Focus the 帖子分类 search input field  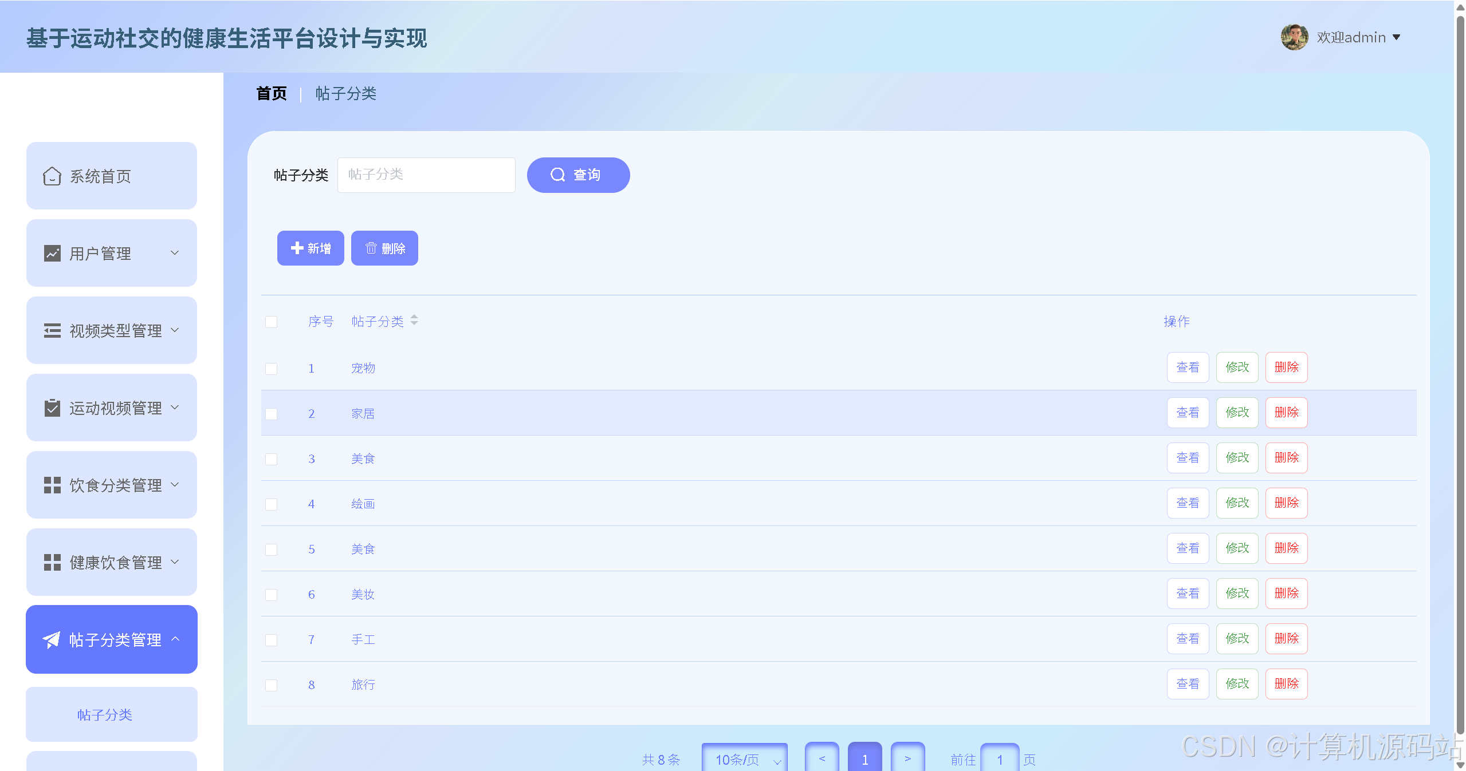coord(426,175)
